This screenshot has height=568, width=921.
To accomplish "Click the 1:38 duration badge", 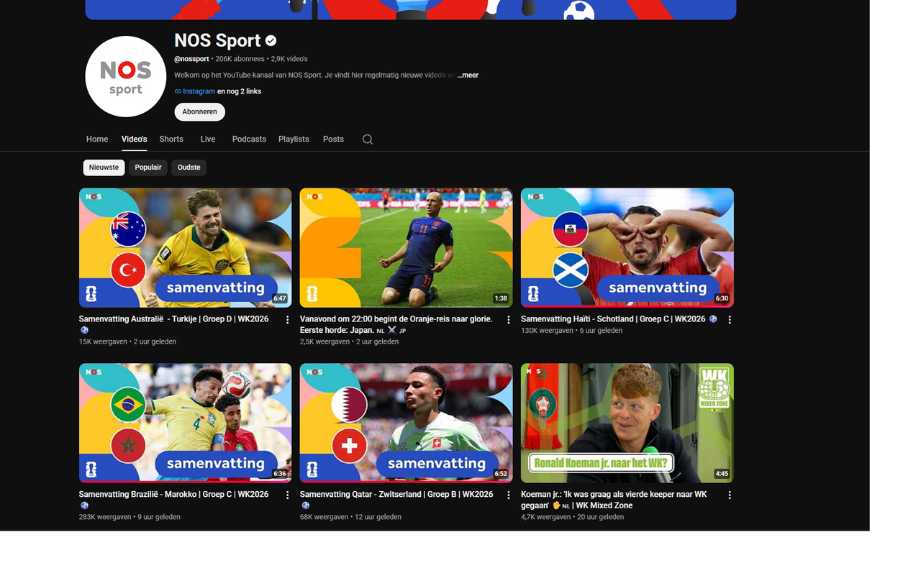I will click(x=501, y=298).
